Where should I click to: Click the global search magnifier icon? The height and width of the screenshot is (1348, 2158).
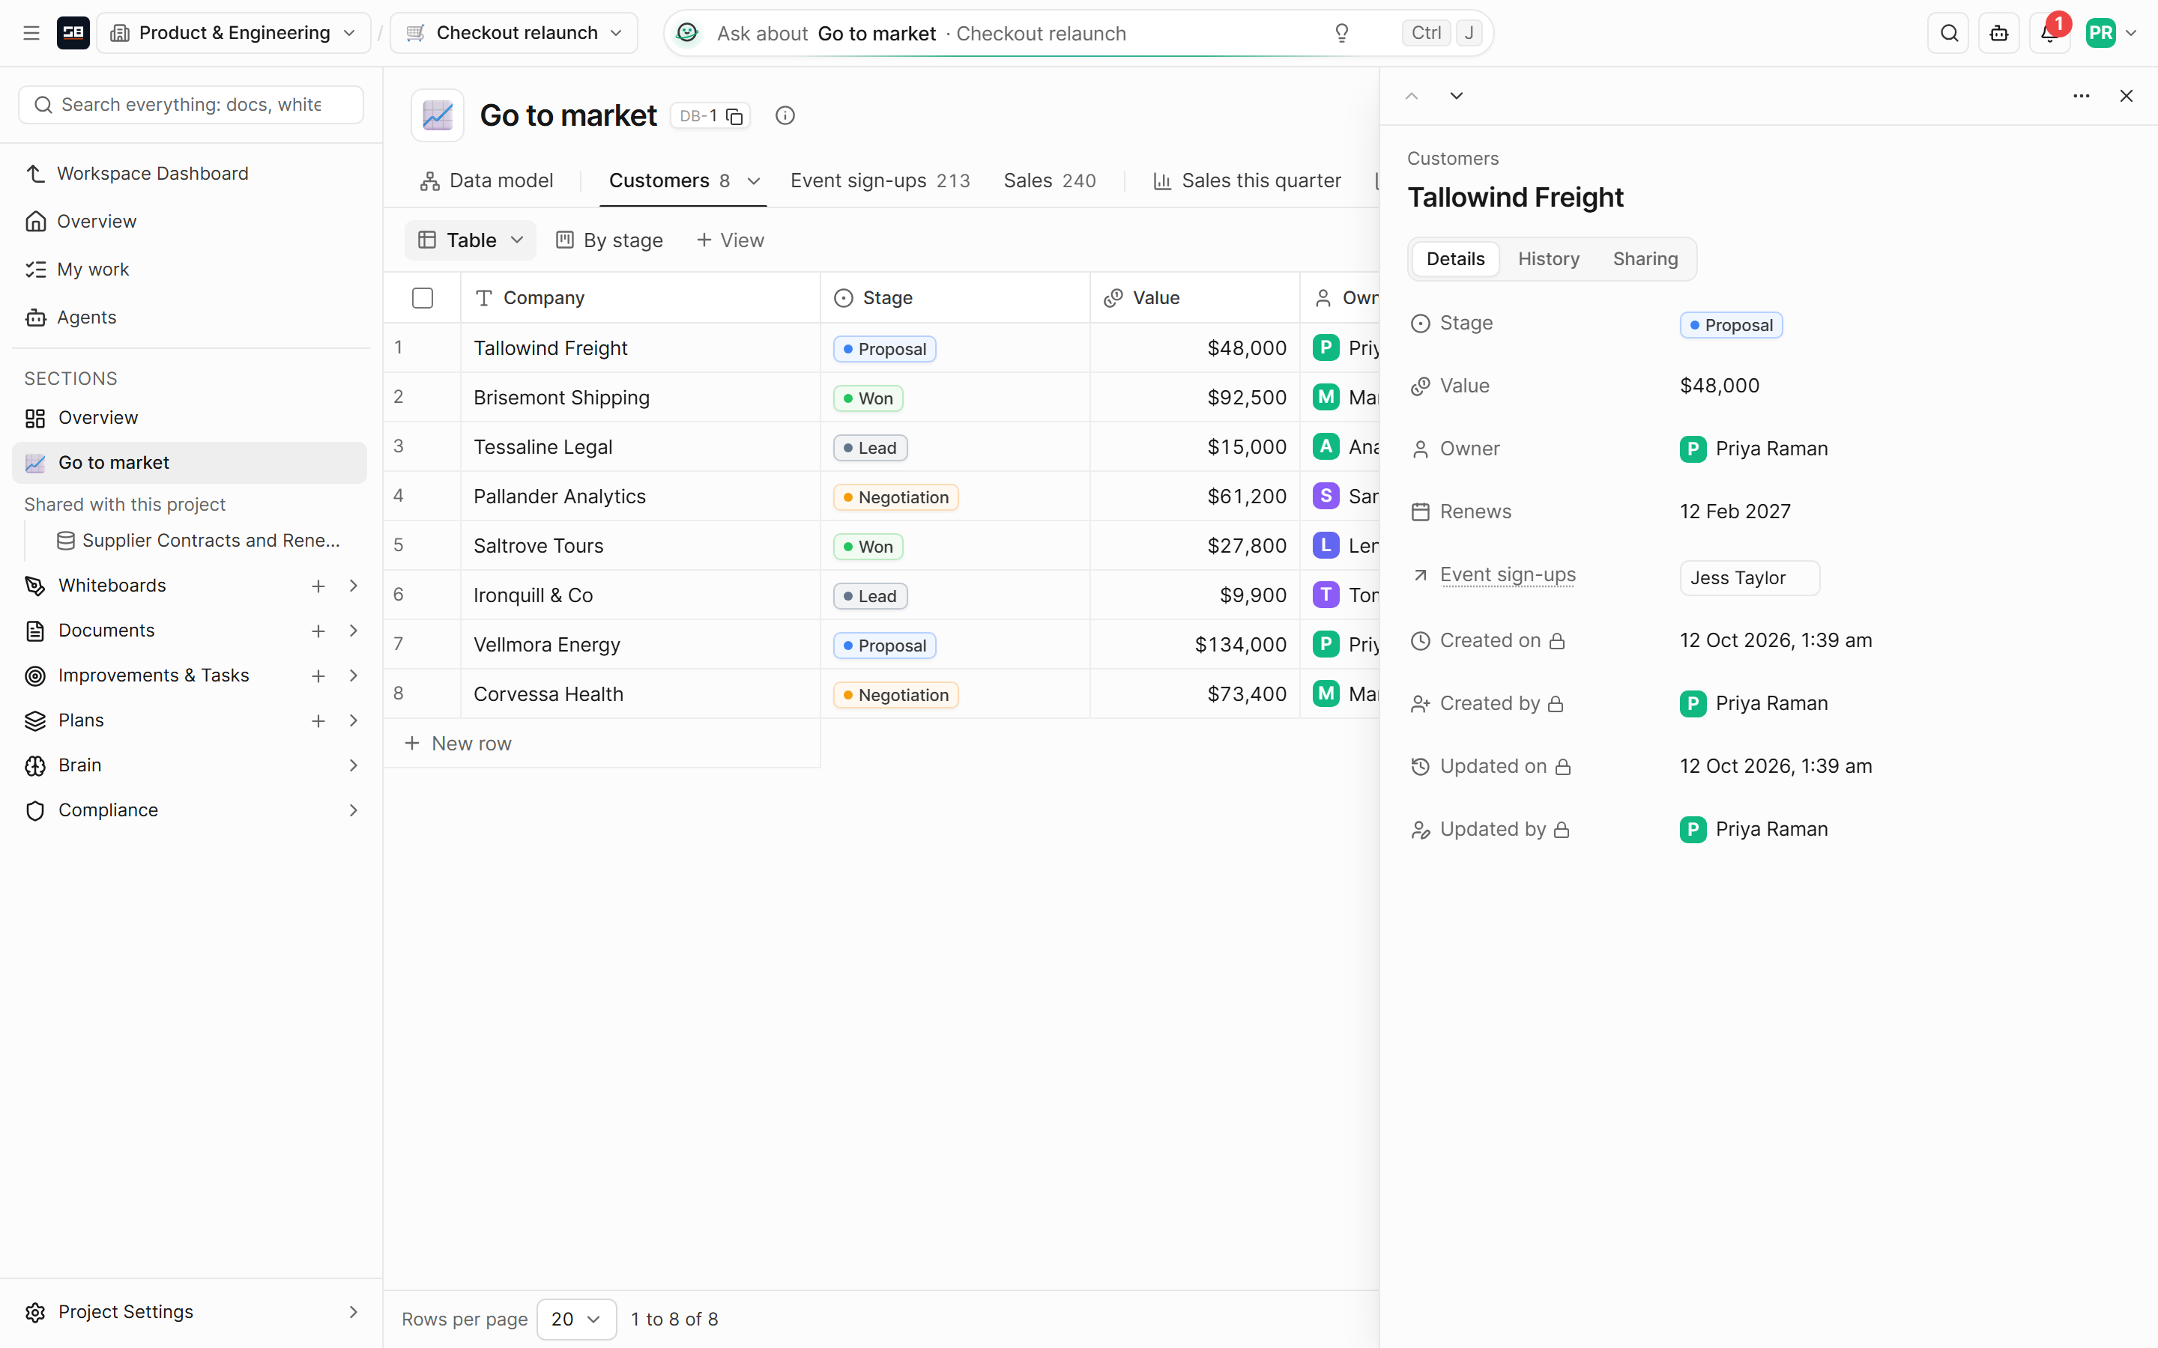pyautogui.click(x=1948, y=33)
